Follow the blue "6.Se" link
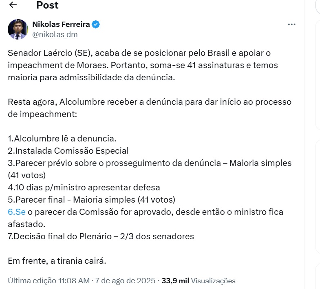Screen dimensions: 320x289 17,212
